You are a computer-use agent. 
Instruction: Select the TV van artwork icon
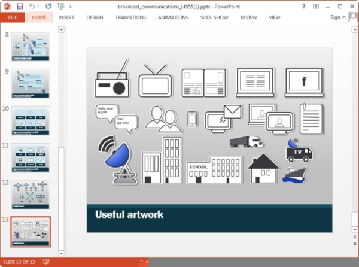pos(298,151)
